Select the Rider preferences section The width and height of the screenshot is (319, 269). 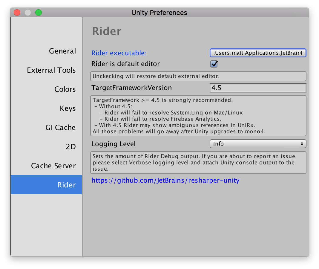click(46, 185)
